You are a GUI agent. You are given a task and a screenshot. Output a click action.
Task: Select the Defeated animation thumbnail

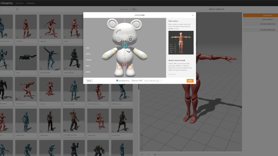point(26,27)
